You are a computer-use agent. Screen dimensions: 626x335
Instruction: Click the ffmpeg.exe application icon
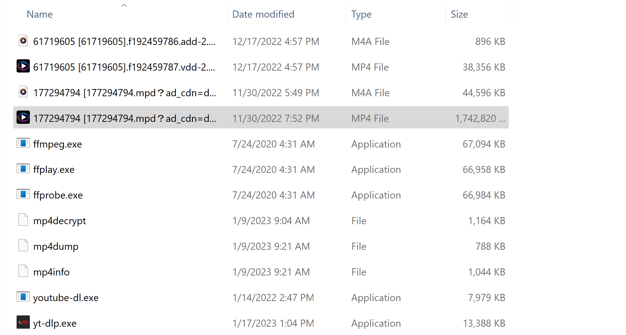coord(23,143)
